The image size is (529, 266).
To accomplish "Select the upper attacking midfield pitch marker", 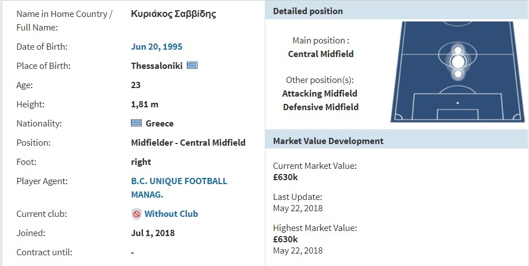I will click(458, 50).
